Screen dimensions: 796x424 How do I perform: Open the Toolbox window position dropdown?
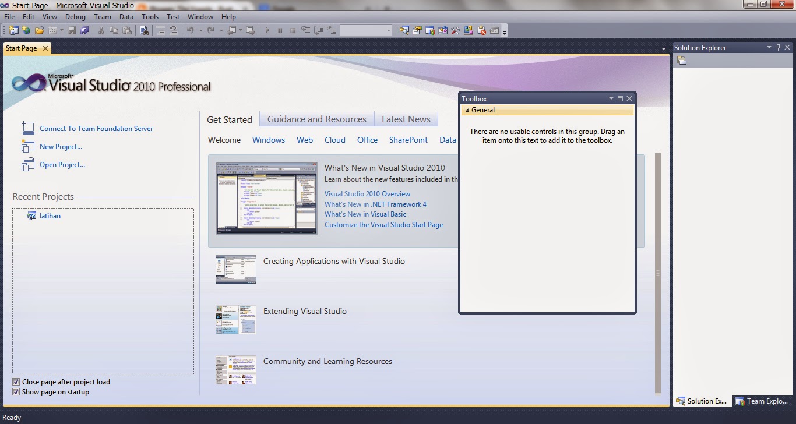click(x=611, y=99)
